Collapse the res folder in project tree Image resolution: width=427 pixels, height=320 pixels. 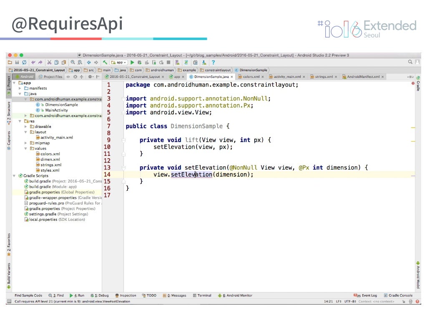tap(20, 121)
